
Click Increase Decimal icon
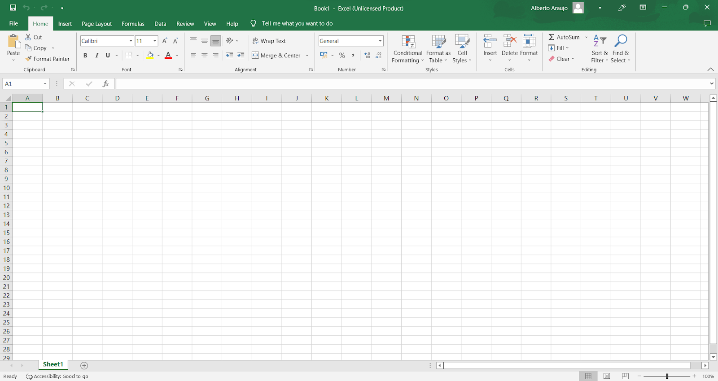367,56
